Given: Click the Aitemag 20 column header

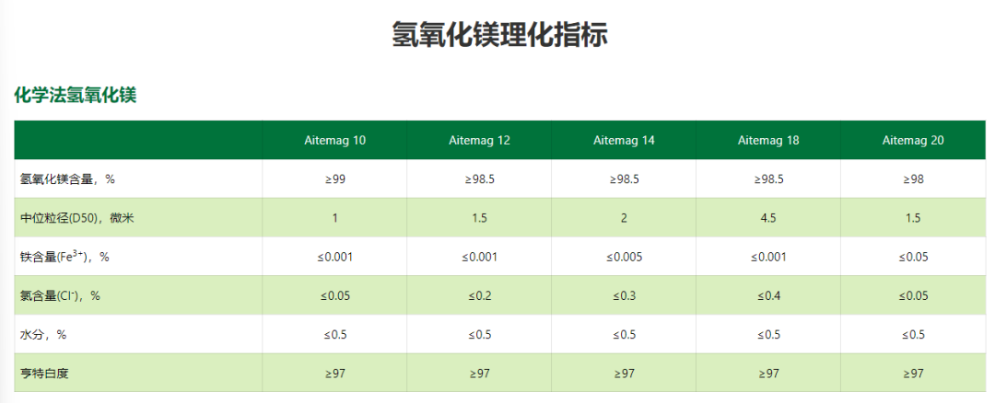Looking at the screenshot, I should click(x=913, y=141).
